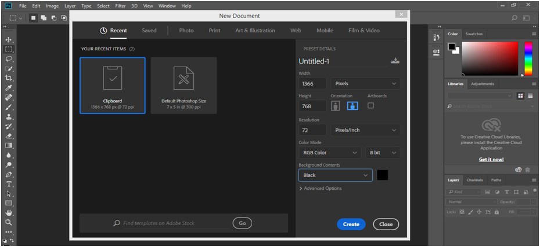The image size is (540, 247).
Task: Open the Edit Toolbar three-dots icon
Action: (9, 232)
